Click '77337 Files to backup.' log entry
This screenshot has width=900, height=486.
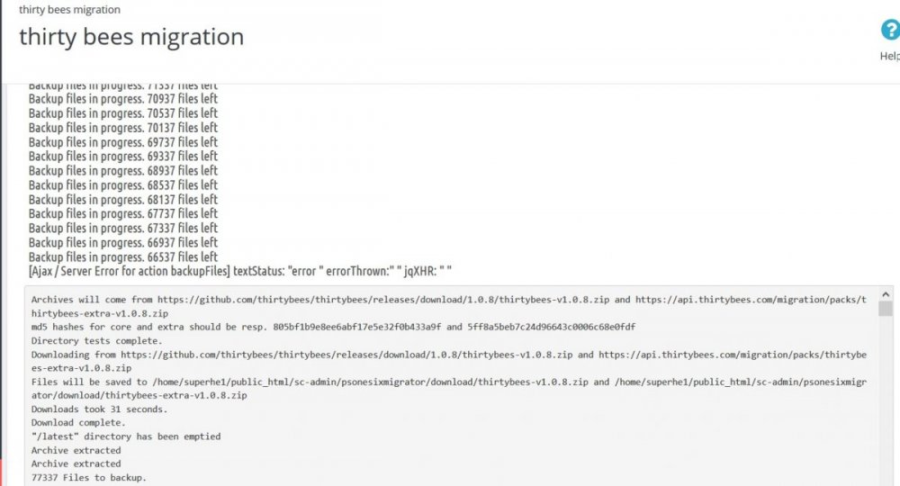(x=88, y=477)
